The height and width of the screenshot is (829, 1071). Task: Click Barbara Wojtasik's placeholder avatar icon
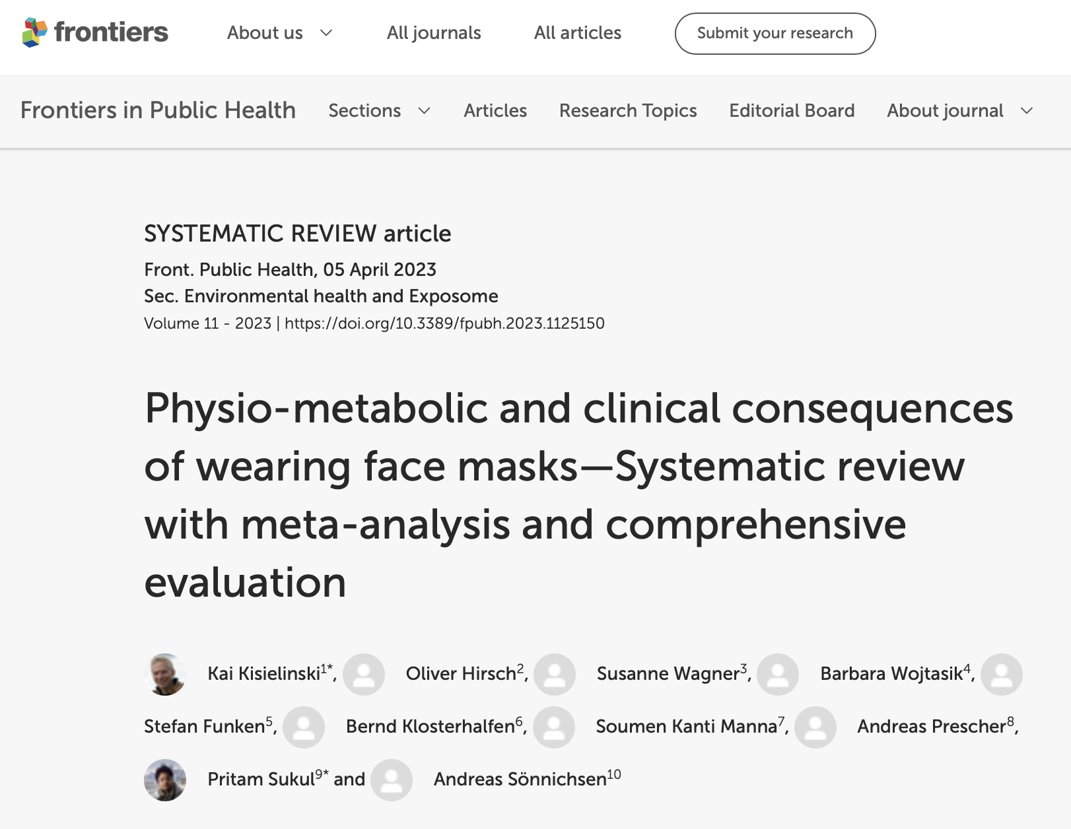pyautogui.click(x=778, y=675)
